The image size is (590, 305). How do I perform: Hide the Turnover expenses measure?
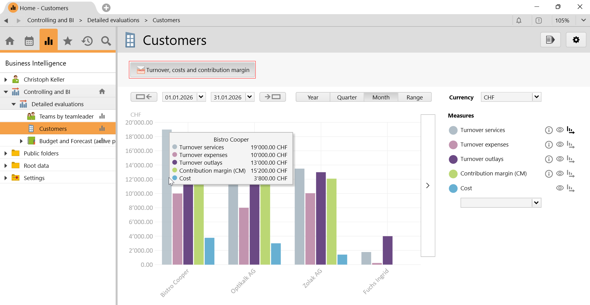(x=560, y=144)
